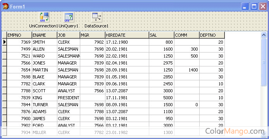Sort by the HIREDATE column header

coord(127,35)
